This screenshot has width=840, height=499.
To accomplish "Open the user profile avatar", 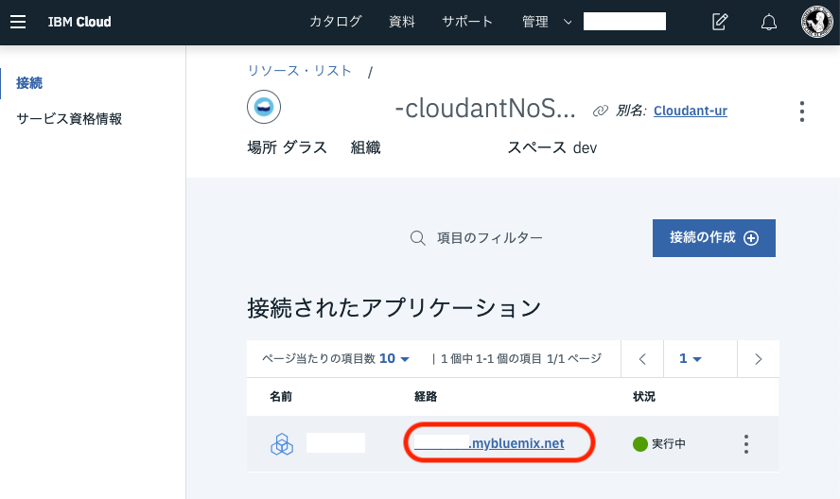I will point(817,22).
